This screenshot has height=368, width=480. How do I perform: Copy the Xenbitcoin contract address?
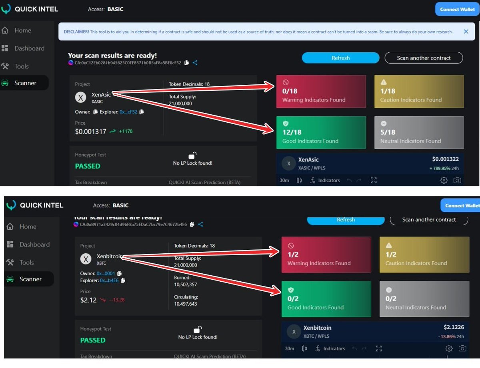pos(192,224)
